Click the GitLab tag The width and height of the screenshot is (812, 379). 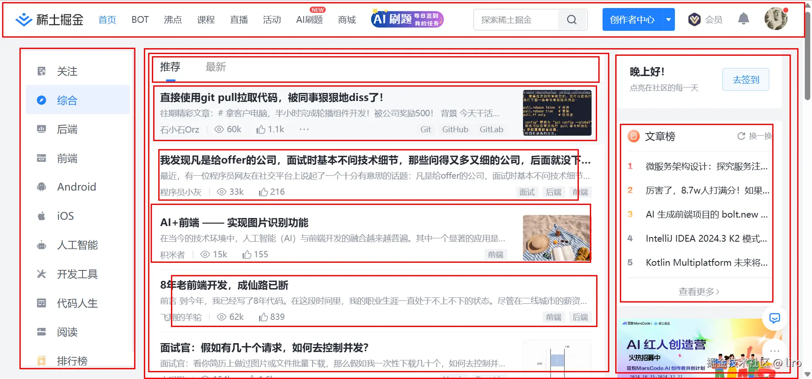(491, 130)
